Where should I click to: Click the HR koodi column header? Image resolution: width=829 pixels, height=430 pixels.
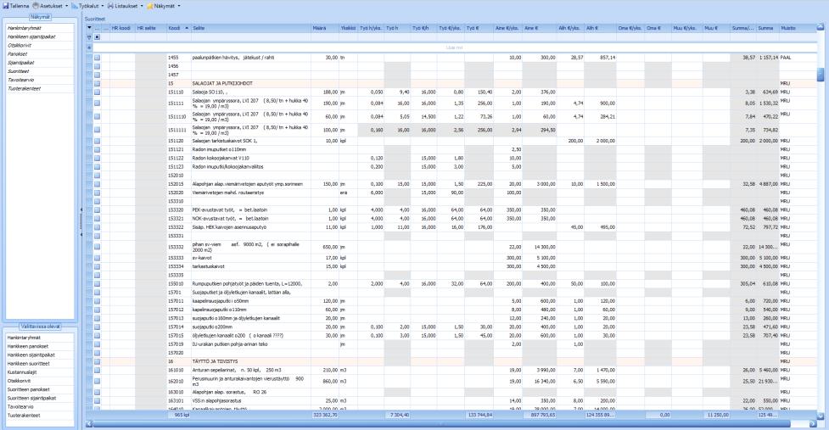coord(123,28)
